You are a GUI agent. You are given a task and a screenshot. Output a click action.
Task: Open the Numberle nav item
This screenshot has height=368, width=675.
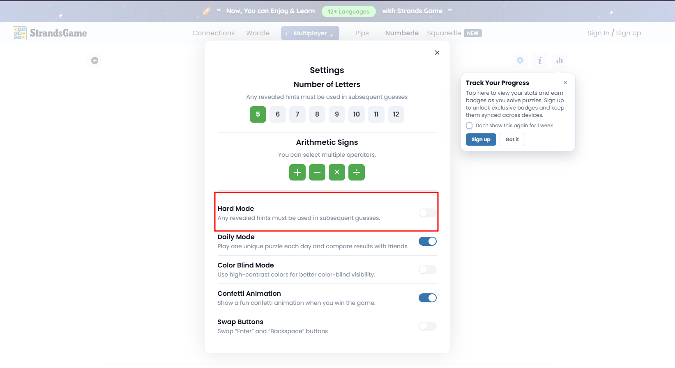[402, 33]
